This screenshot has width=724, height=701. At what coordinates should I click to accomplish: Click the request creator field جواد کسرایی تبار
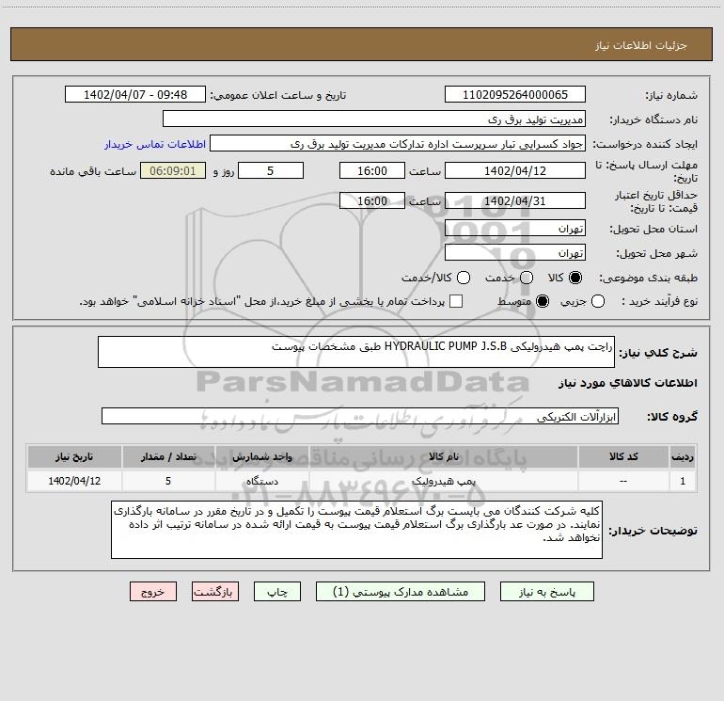[x=398, y=144]
